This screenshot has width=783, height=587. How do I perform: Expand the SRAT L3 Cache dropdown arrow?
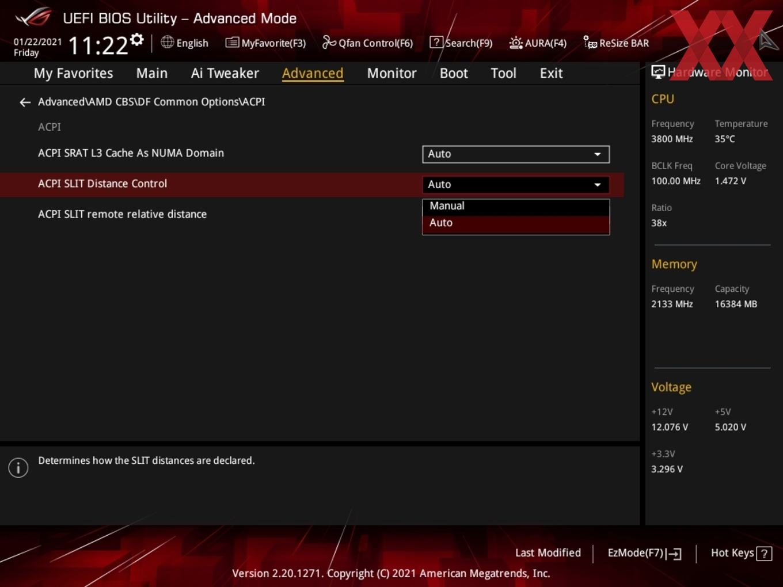coord(598,154)
